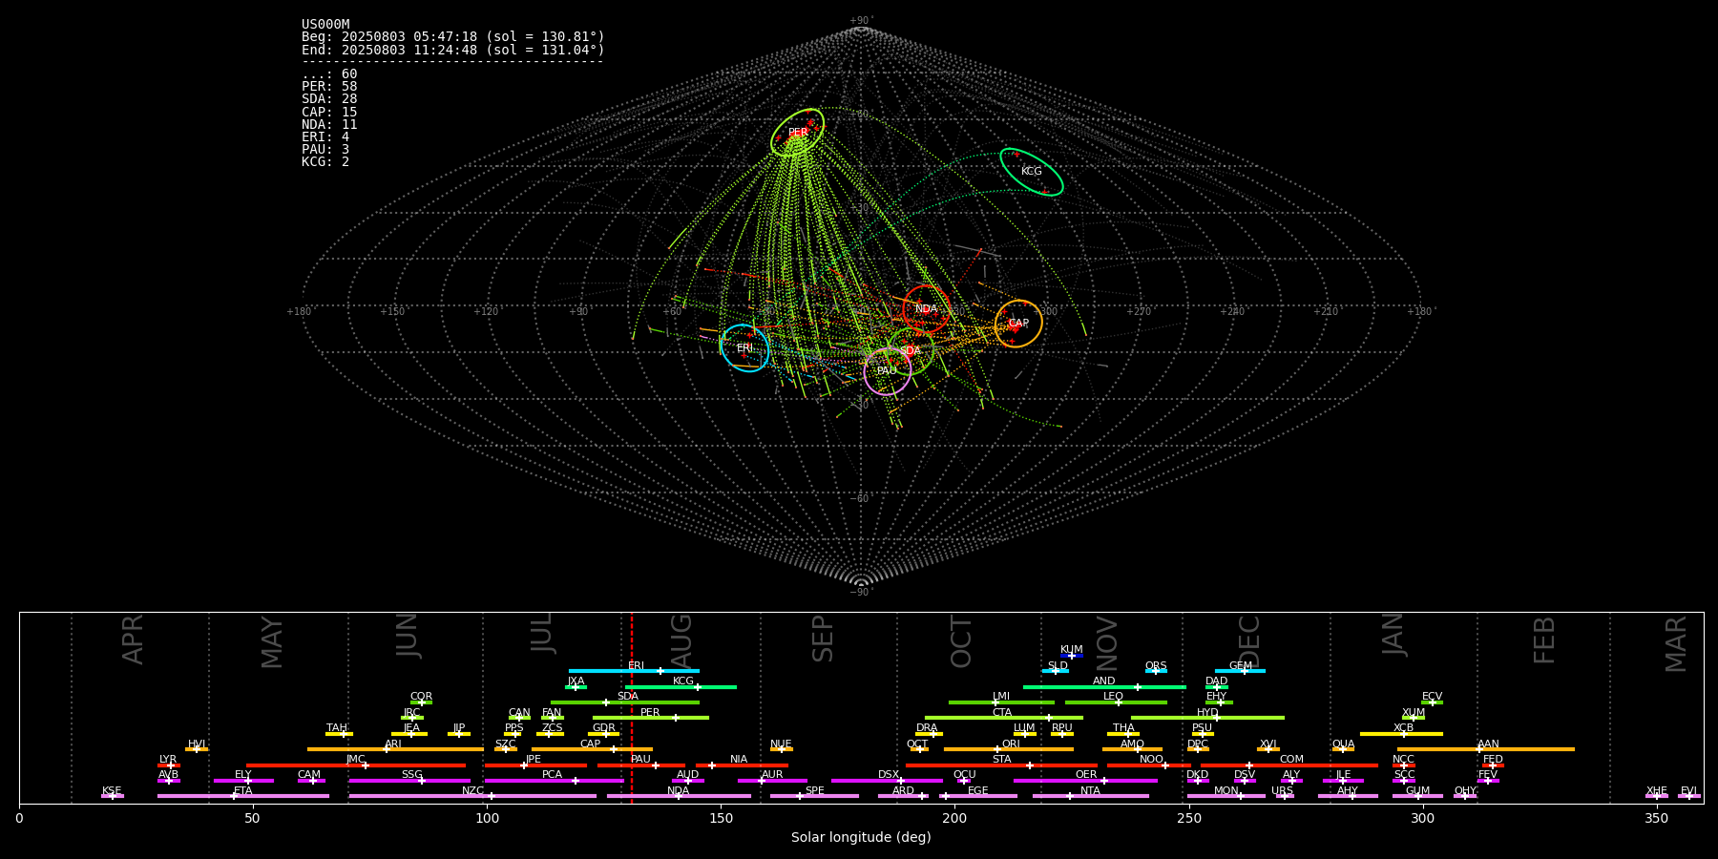1718x859 pixels.
Task: Click the 'Solar longitude (deg)' axis title
Action: (x=861, y=837)
